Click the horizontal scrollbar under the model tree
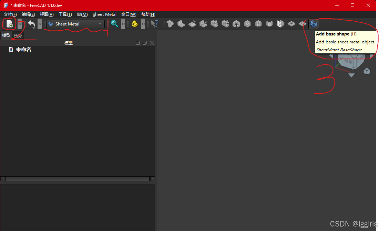Viewport: 379px width, 231px height. point(77,179)
